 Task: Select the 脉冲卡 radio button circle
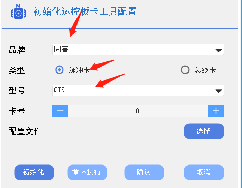pos(59,70)
